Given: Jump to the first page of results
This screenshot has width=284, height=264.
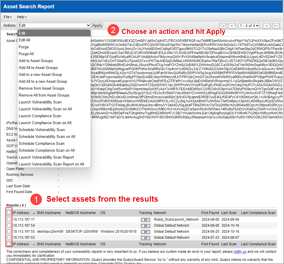Looking at the screenshot, I should coord(223,26).
